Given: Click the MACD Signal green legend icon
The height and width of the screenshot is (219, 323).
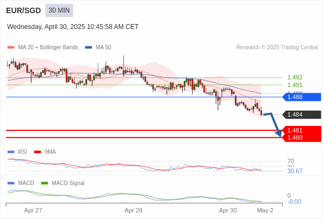Looking at the screenshot, I should pyautogui.click(x=44, y=183).
